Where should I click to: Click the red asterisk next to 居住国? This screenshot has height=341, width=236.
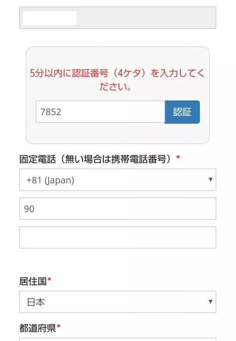(x=49, y=279)
